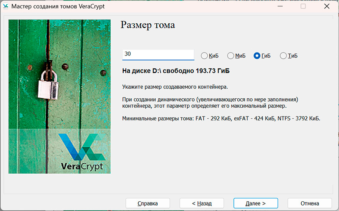Close the volume creation wizard window
The image size is (339, 211).
(326, 6)
